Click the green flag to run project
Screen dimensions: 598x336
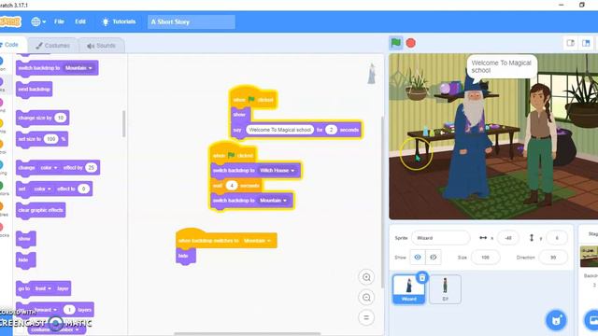click(395, 43)
